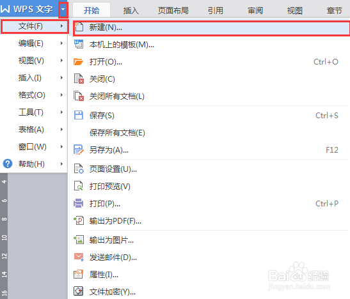The image size is (350, 299).
Task: Choose 发送邮件(D)... menu text
Action: pyautogui.click(x=113, y=257)
